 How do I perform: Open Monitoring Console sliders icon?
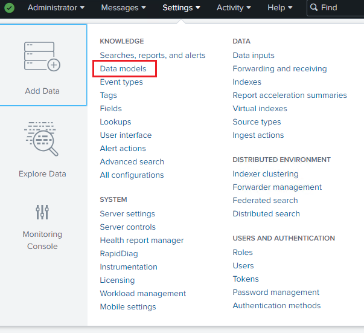(x=42, y=212)
